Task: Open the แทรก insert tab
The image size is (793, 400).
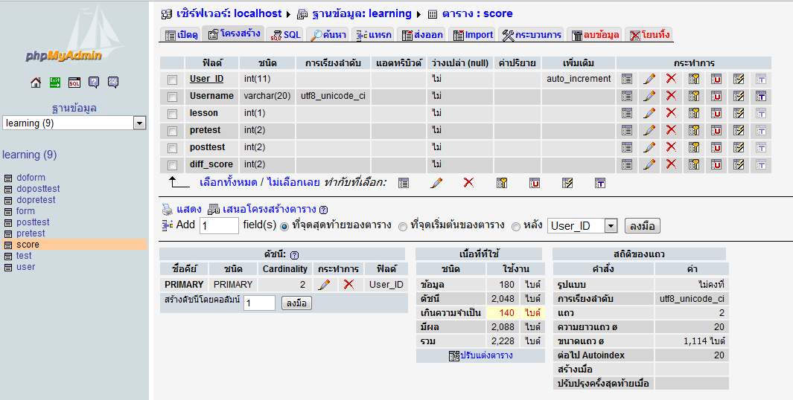Action: [x=374, y=35]
